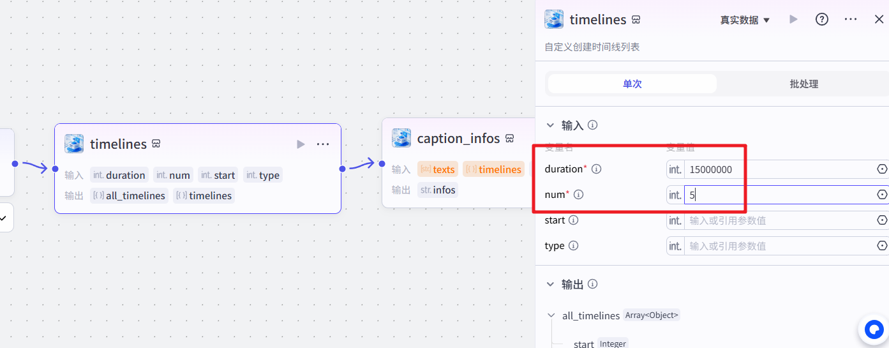Click the reference picker icon in type field
Image resolution: width=889 pixels, height=348 pixels.
point(882,246)
